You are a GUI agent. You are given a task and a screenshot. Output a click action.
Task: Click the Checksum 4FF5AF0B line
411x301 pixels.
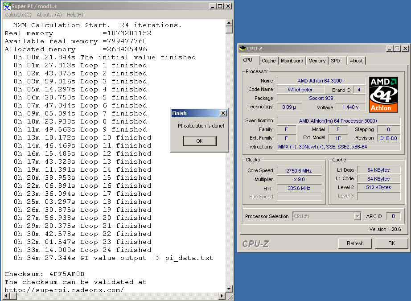point(44,274)
